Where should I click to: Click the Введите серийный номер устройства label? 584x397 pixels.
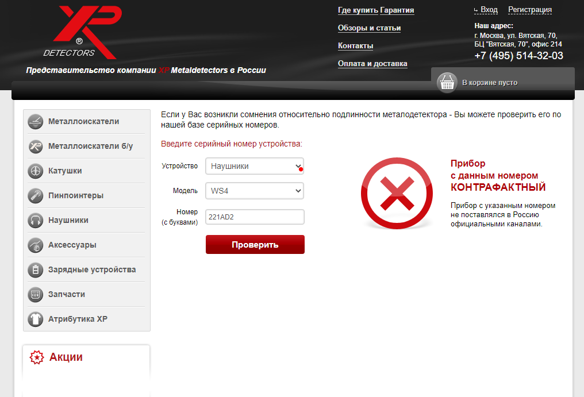click(x=232, y=144)
